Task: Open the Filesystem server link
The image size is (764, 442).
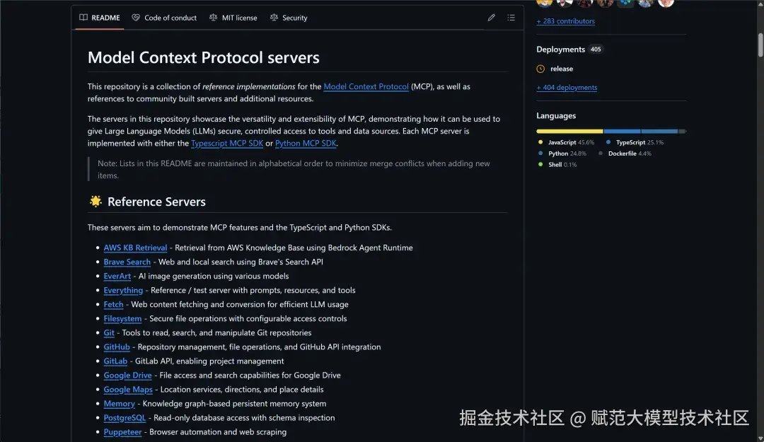Action: point(122,318)
